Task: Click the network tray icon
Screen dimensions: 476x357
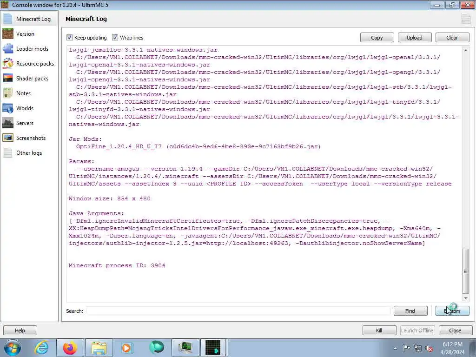Action: tap(418, 348)
